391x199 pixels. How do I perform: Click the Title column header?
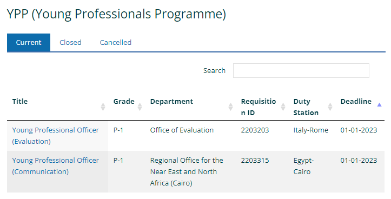[x=20, y=101]
